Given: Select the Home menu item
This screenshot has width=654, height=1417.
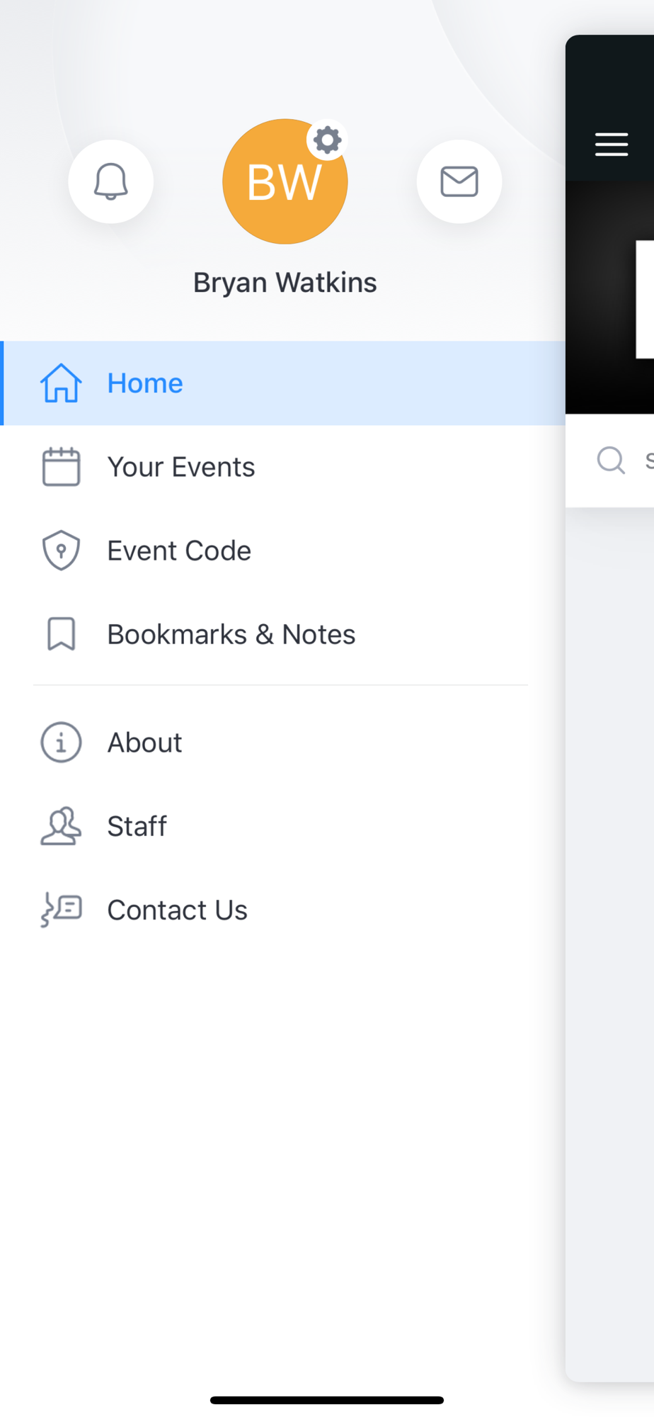Looking at the screenshot, I should [283, 383].
